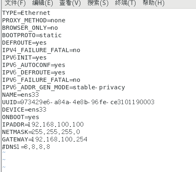Screen dimensions: 196x172
Task: Open the 文件(F) menu
Action: coord(15,3)
